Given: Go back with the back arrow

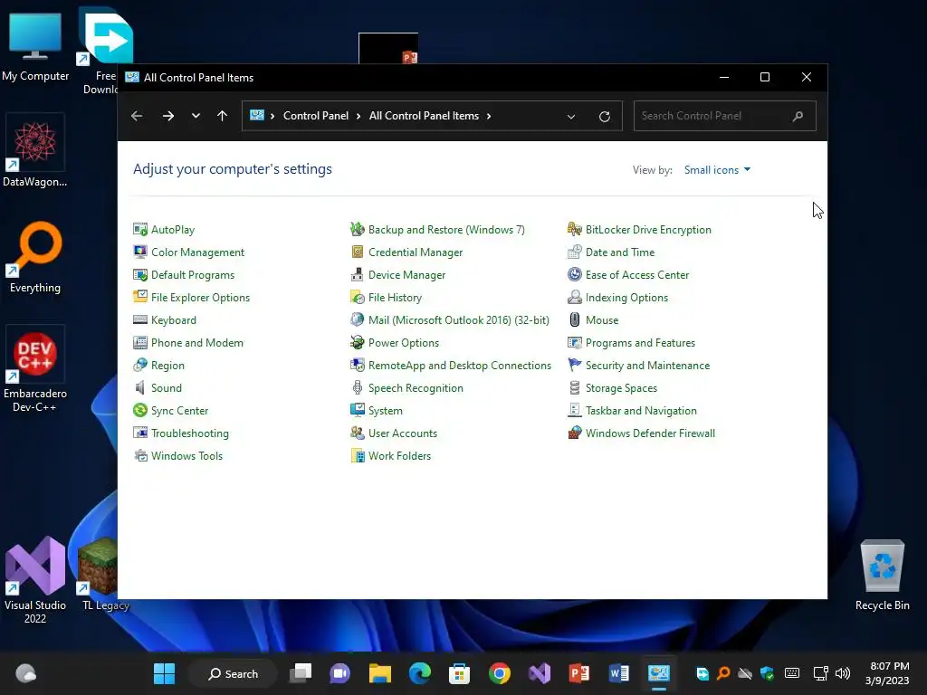Looking at the screenshot, I should pyautogui.click(x=137, y=116).
